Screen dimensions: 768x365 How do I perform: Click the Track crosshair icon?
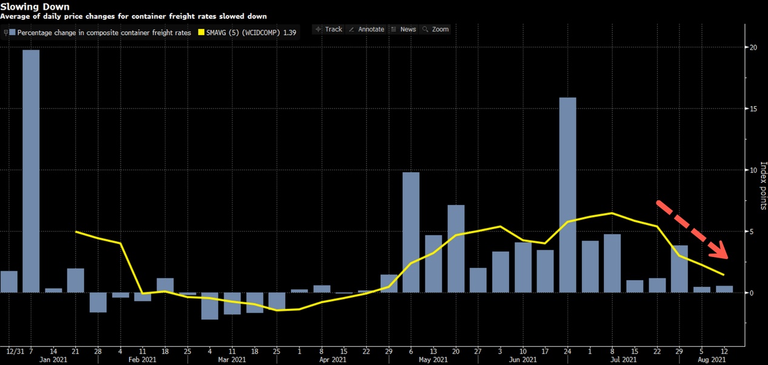[x=319, y=29]
